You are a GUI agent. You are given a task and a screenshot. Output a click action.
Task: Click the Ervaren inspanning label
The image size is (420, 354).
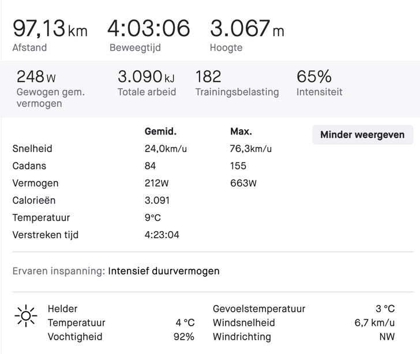(59, 271)
